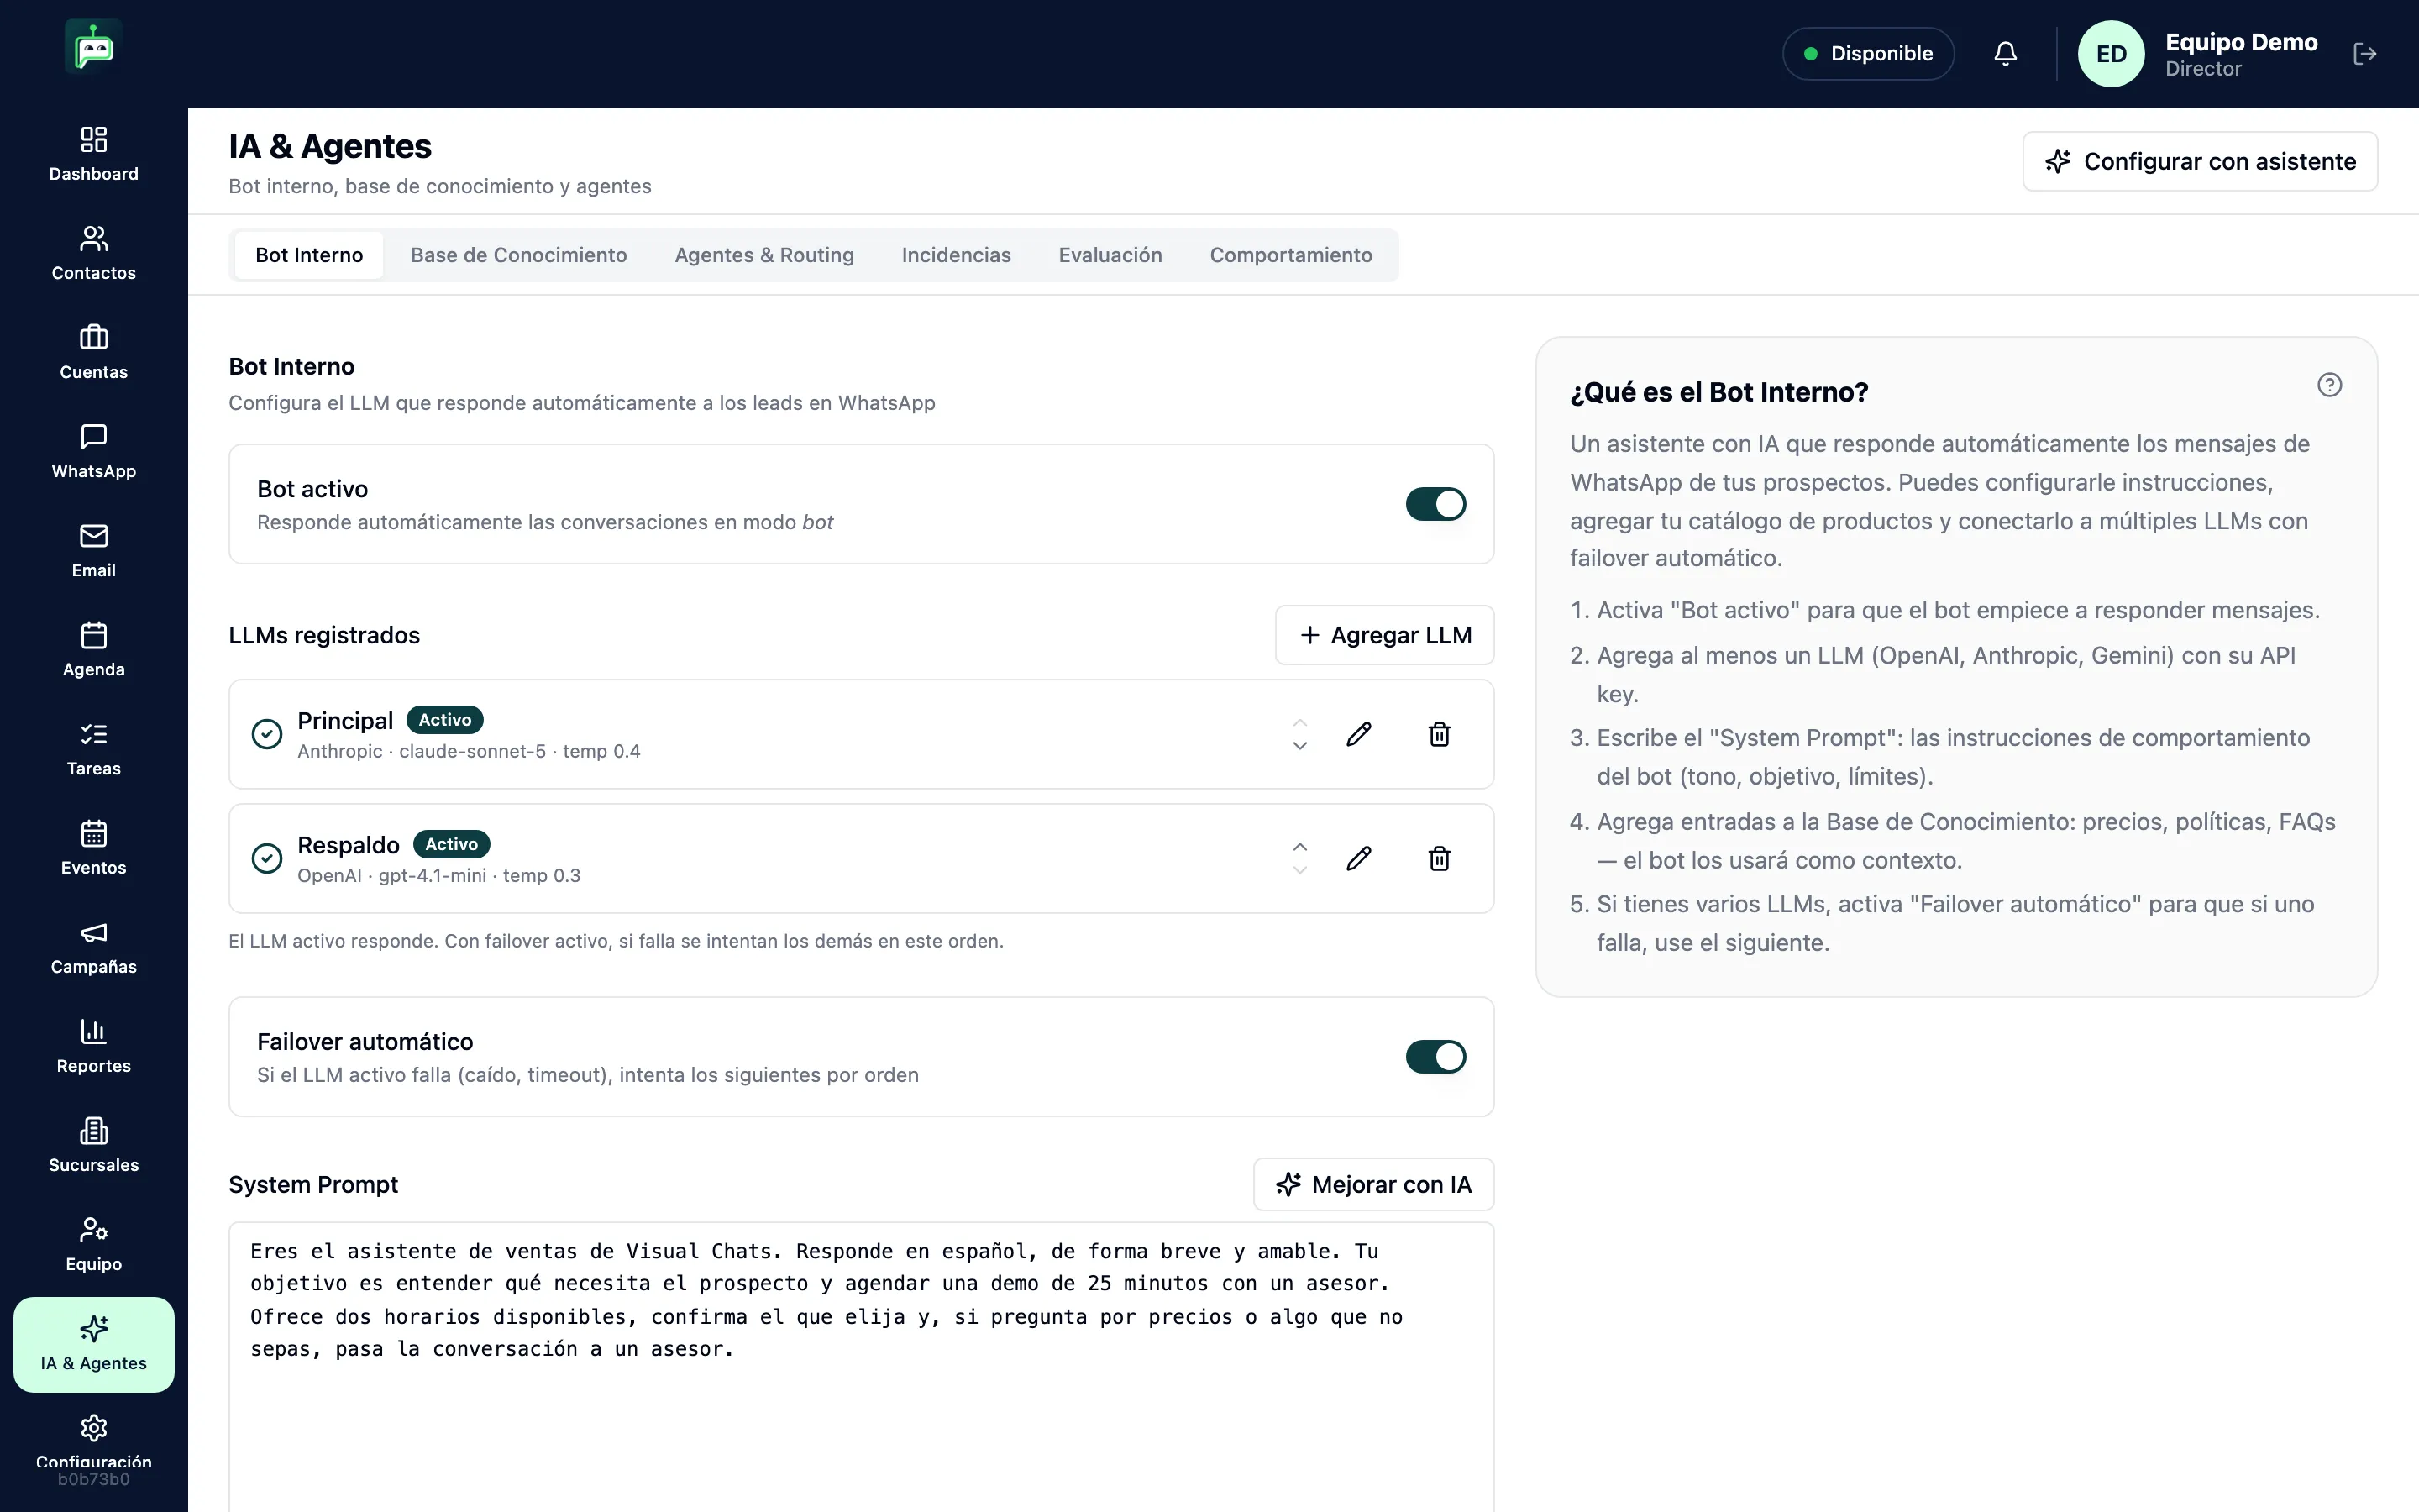The height and width of the screenshot is (1512, 2419).
Task: Open Agenda in the sidebar
Action: (x=94, y=649)
